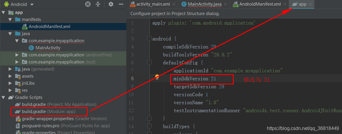This screenshot has width=342, height=134.
Task: Click the Android robot icon in the project header
Action: tap(6, 4)
